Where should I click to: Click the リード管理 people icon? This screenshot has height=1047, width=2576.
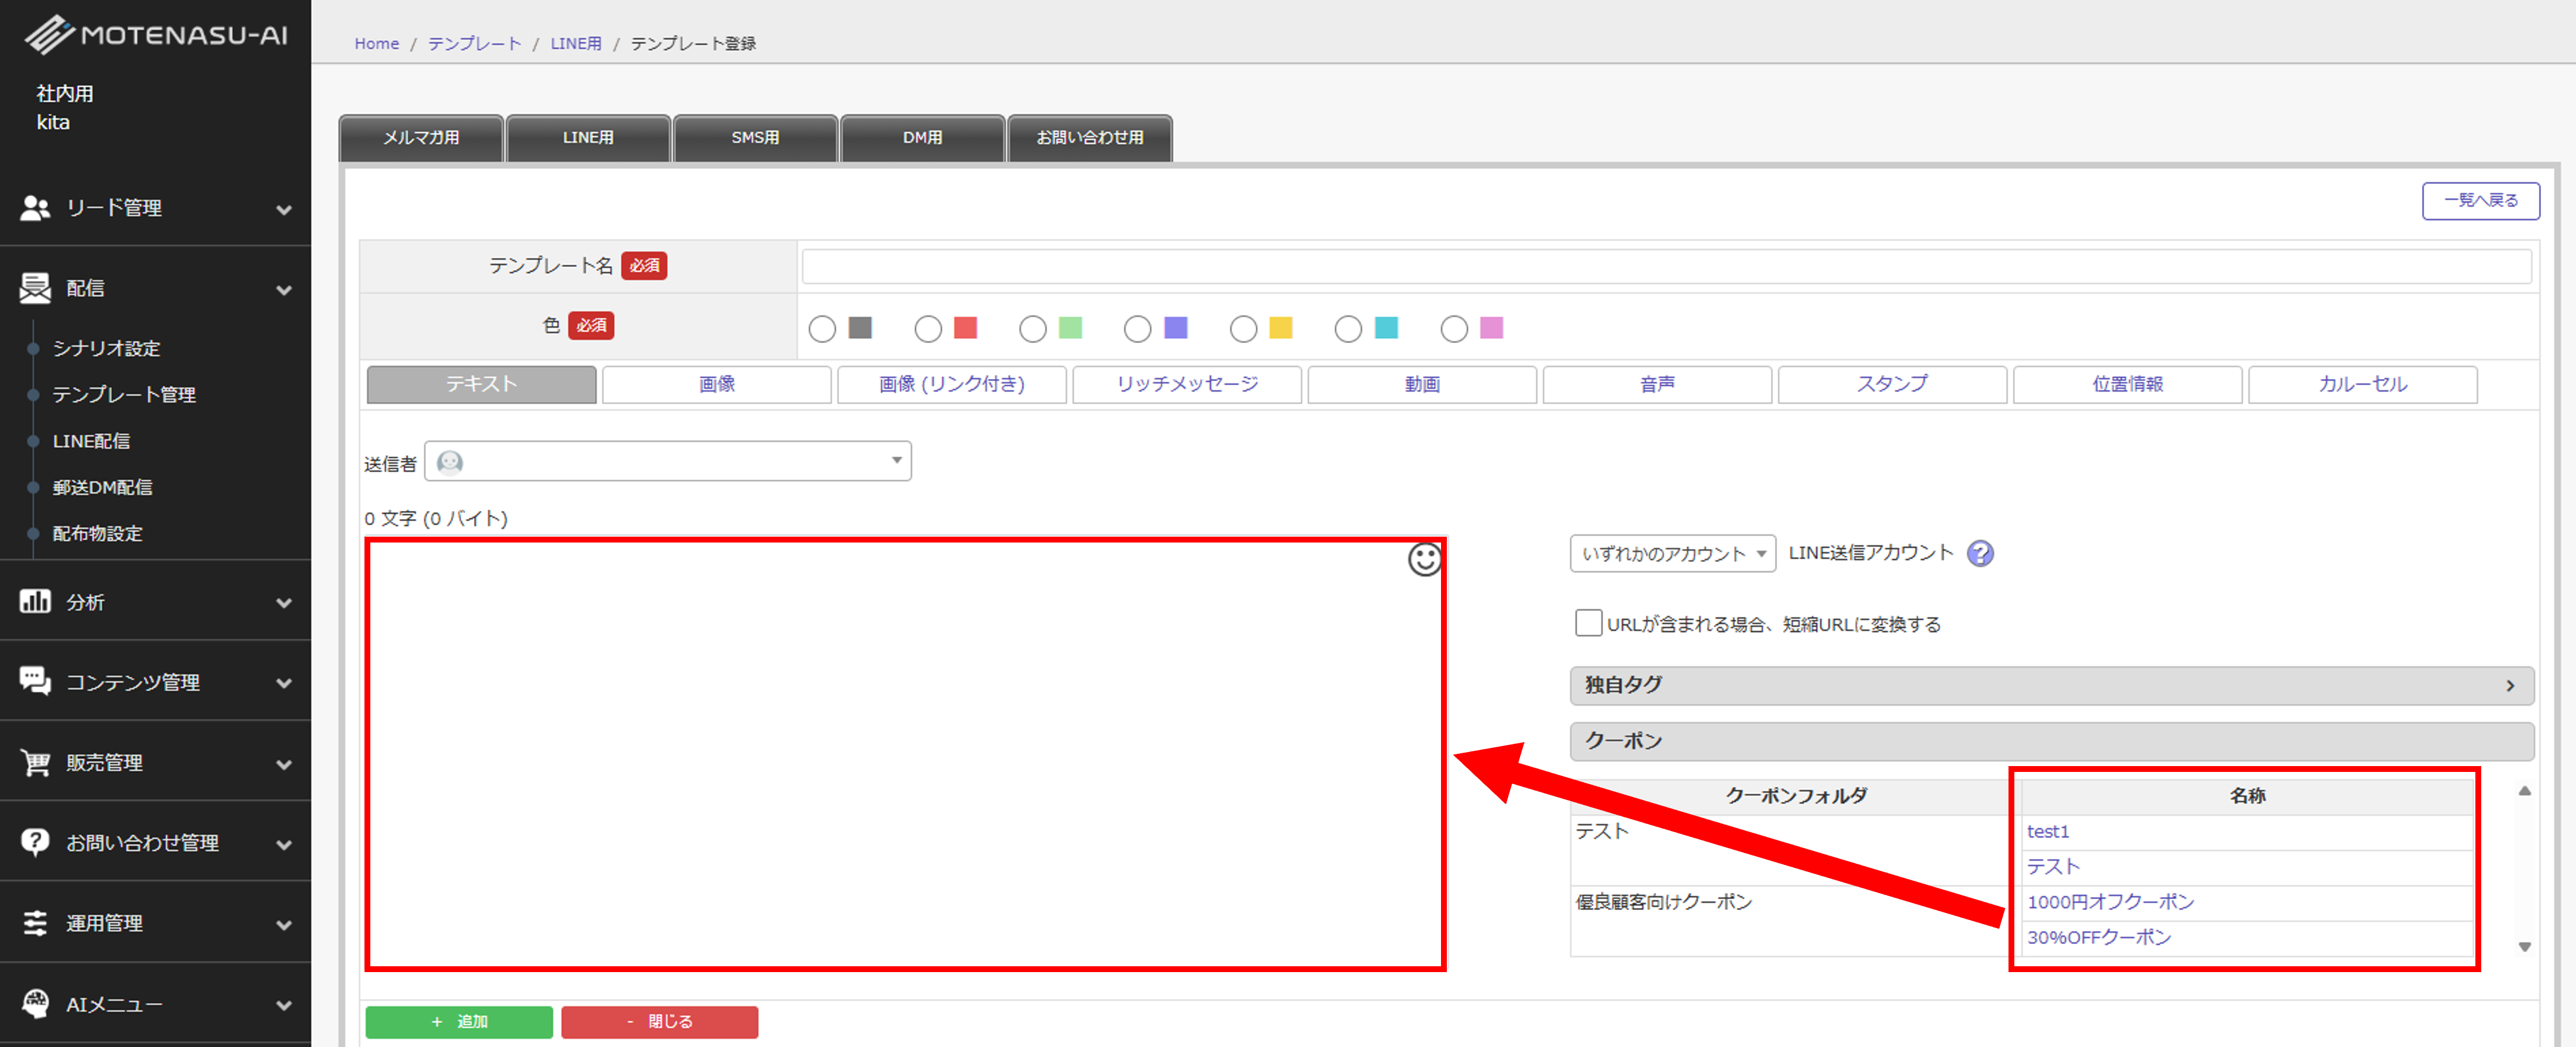pyautogui.click(x=35, y=208)
